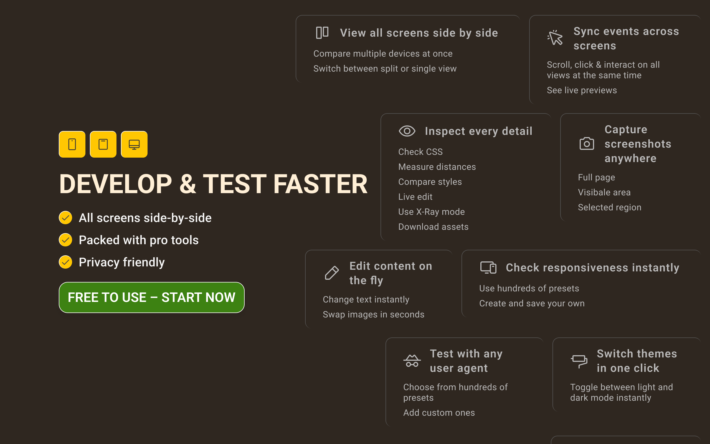Click the checkmark beside Packed with pro tools
710x444 pixels.
65,240
